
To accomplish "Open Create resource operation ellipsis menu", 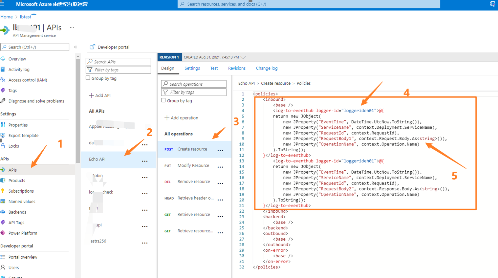I will point(220,151).
